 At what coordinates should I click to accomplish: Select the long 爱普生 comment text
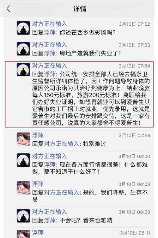point(91,99)
